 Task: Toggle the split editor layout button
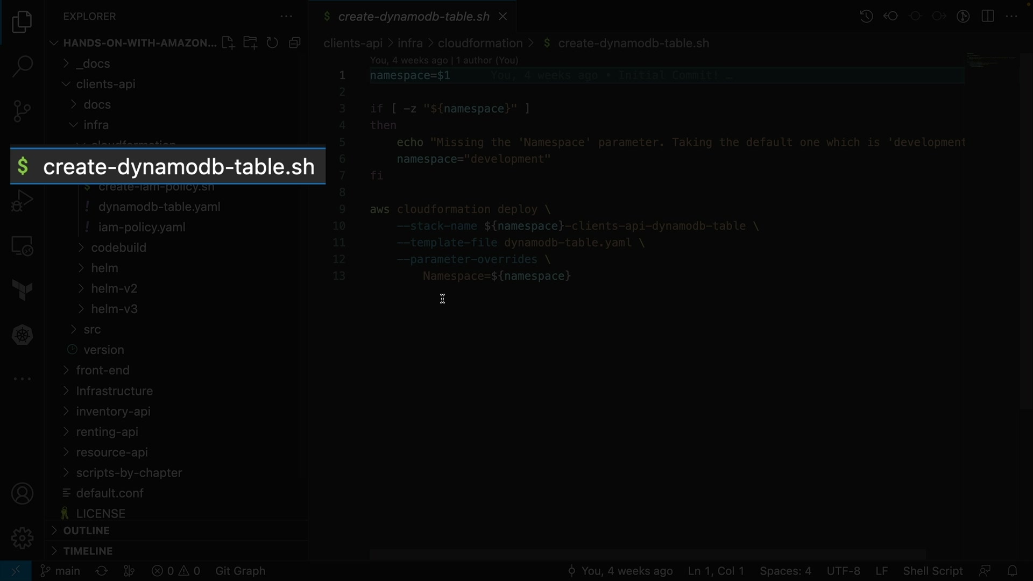coord(987,16)
